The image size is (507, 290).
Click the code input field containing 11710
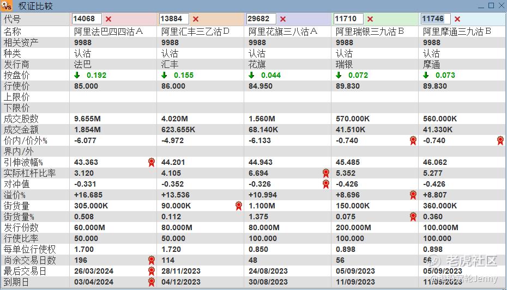[348, 18]
